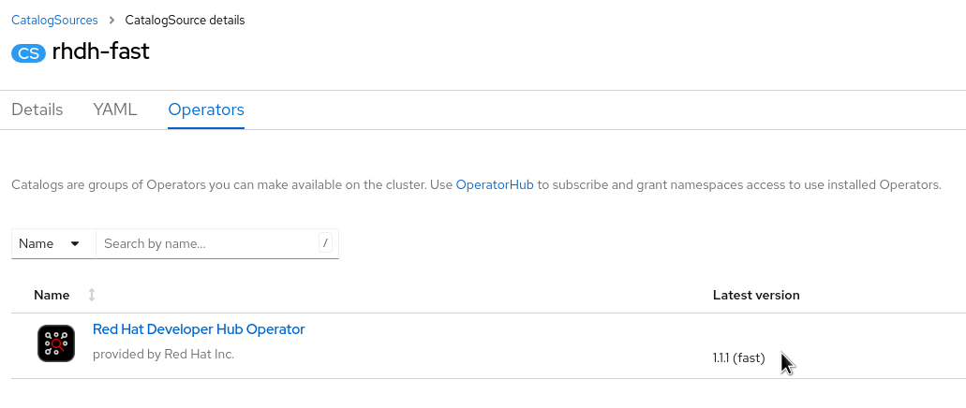Click the breadcrumb separator chevron
The width and height of the screenshot is (966, 408).
[x=111, y=21]
